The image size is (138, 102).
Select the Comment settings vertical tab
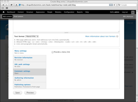coord(29,72)
